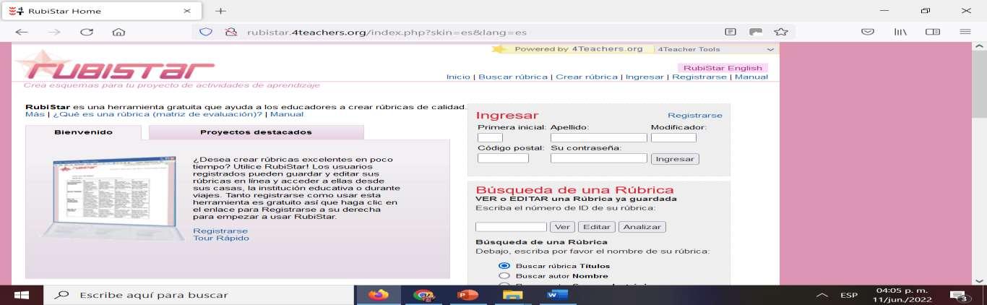Screen dimensions: 987x305
Task: Focus the Su contraseña field
Action: click(599, 158)
